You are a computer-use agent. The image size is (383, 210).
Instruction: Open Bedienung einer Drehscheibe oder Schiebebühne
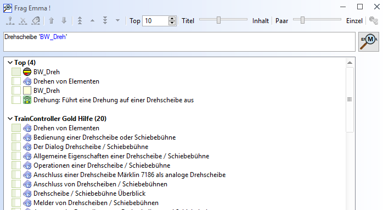105,137
